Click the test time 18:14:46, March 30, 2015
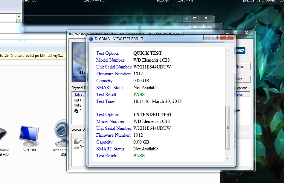The image size is (284, 183). tap(157, 101)
